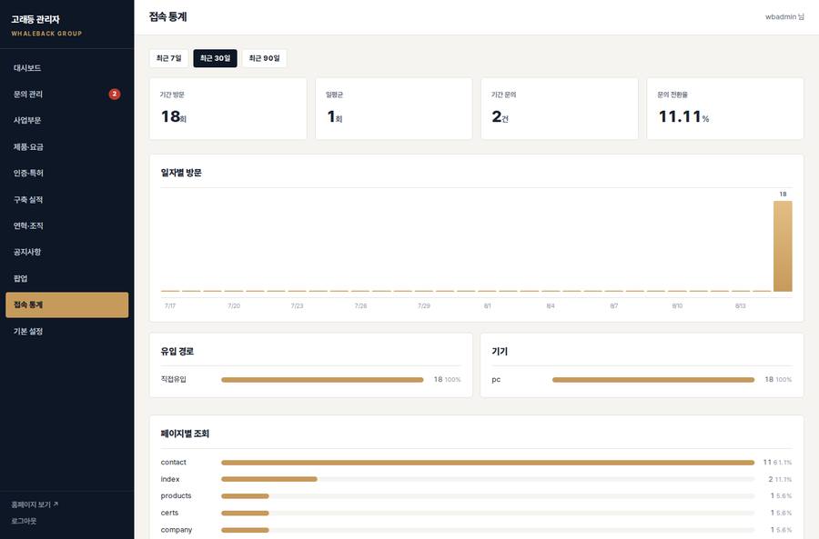Open 대시보드 in the sidebar
Viewport: 819px width, 539px height.
point(66,68)
